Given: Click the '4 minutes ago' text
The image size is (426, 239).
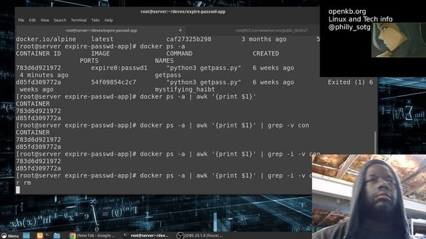Looking at the screenshot, I should coord(44,75).
